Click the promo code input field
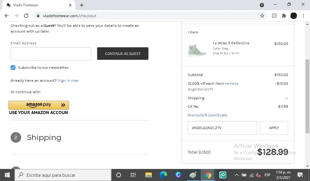Image resolution: width=310 pixels, height=181 pixels. 222,128
